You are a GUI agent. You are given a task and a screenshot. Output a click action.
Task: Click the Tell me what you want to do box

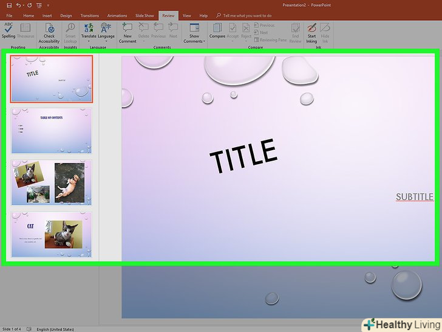pos(244,16)
